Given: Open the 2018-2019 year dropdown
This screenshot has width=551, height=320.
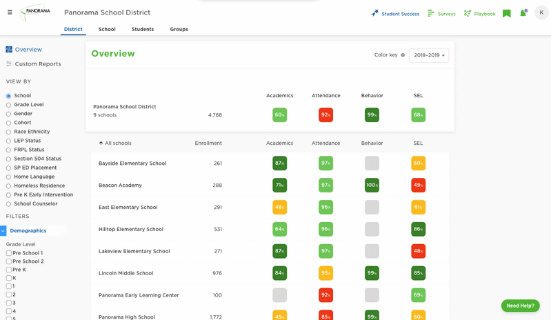Looking at the screenshot, I should [x=429, y=55].
